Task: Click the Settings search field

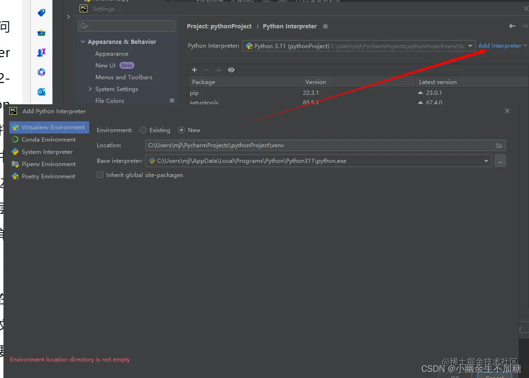Action: [x=126, y=26]
